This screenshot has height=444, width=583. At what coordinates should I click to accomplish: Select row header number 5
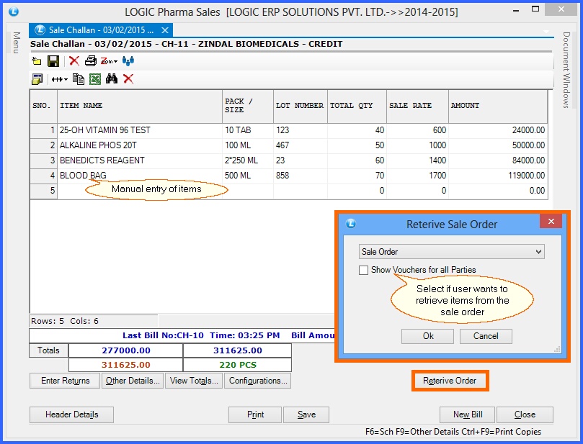coord(43,191)
